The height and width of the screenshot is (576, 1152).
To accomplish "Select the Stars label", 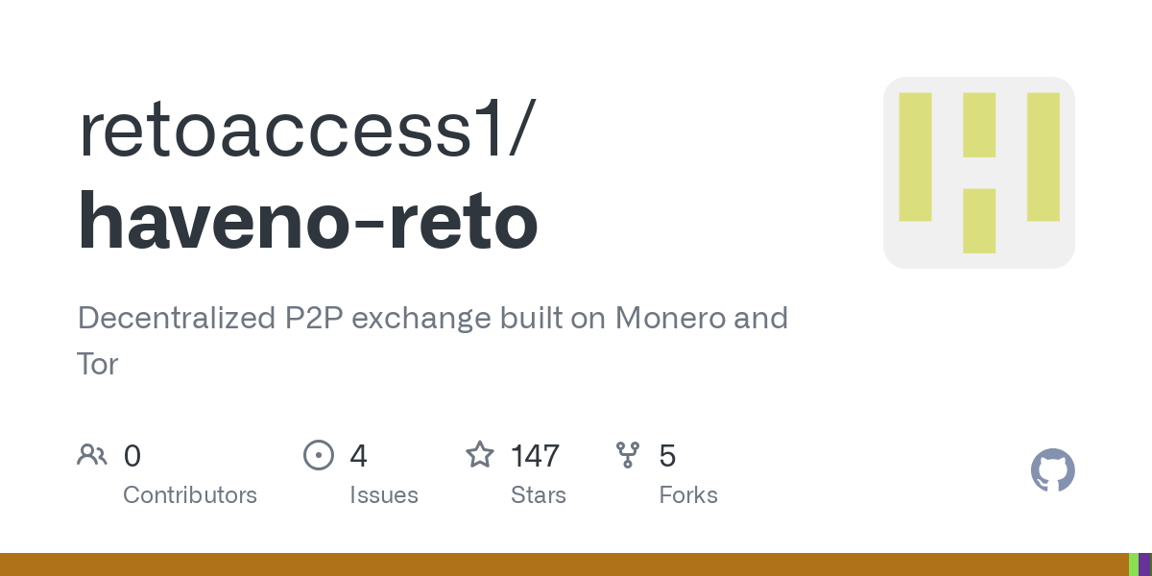I will [x=539, y=495].
